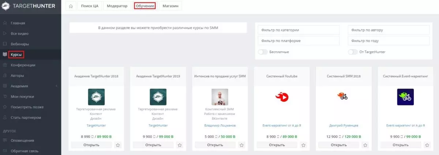Expand the Академия sidebar submenu arrow
Image resolution: width=439 pixels, height=155 pixels.
(56, 86)
